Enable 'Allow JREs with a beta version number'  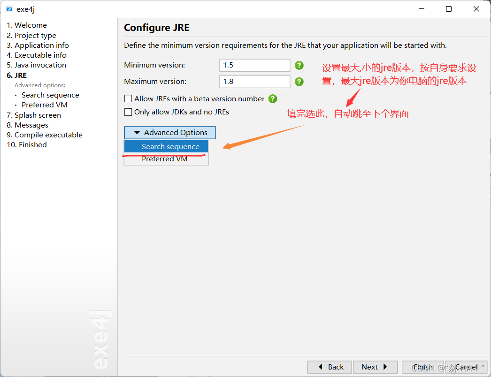pos(128,98)
